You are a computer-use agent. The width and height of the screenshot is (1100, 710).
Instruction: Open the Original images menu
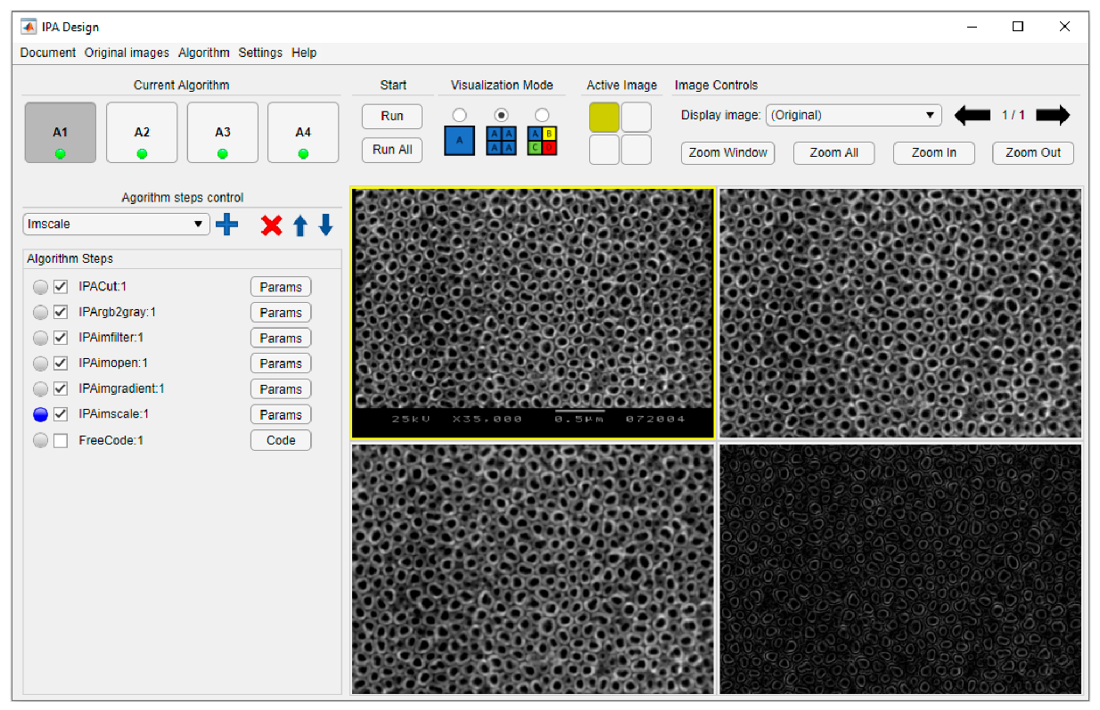127,53
